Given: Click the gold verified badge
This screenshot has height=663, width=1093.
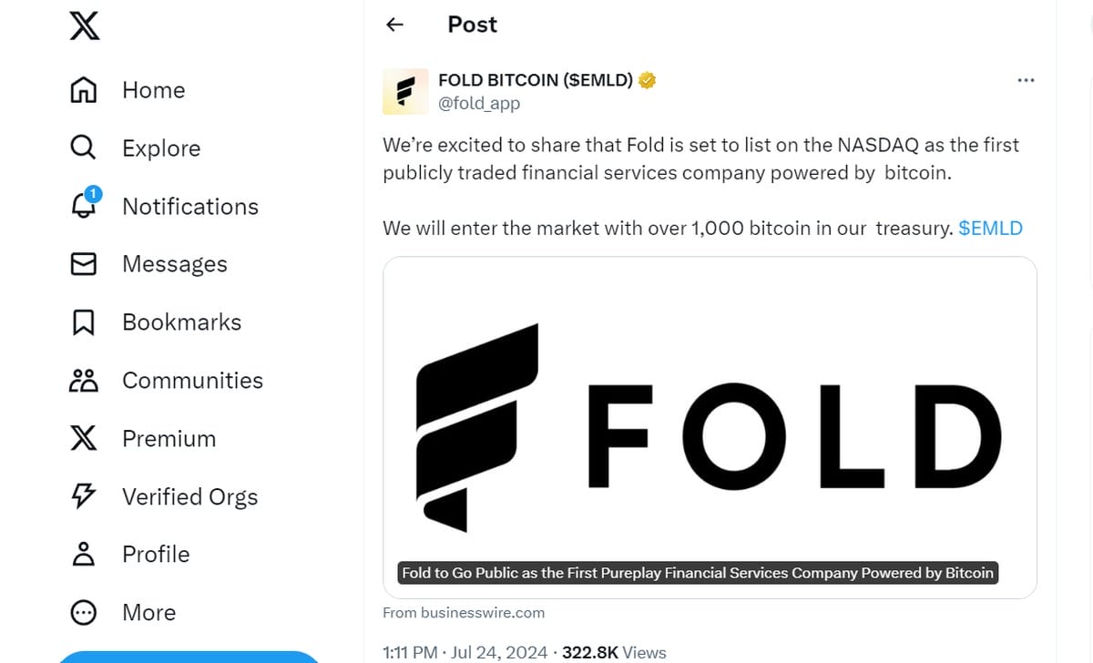Looking at the screenshot, I should point(648,80).
